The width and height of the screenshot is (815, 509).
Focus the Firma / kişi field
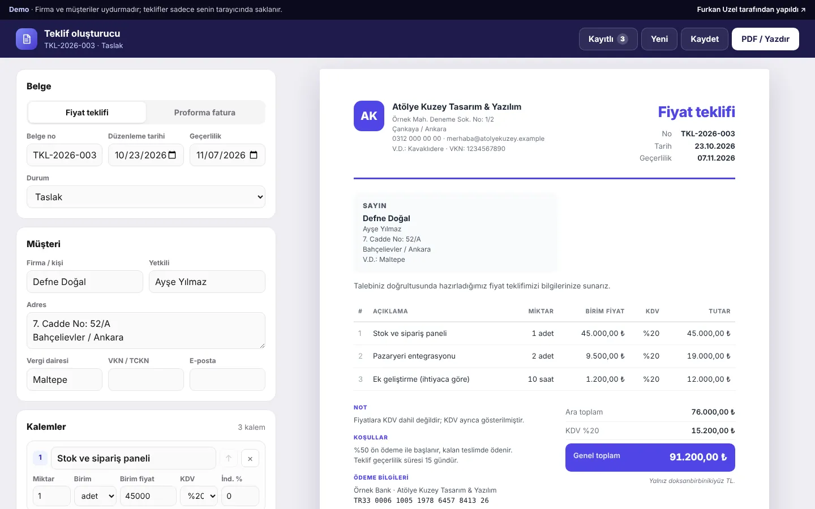coord(85,282)
